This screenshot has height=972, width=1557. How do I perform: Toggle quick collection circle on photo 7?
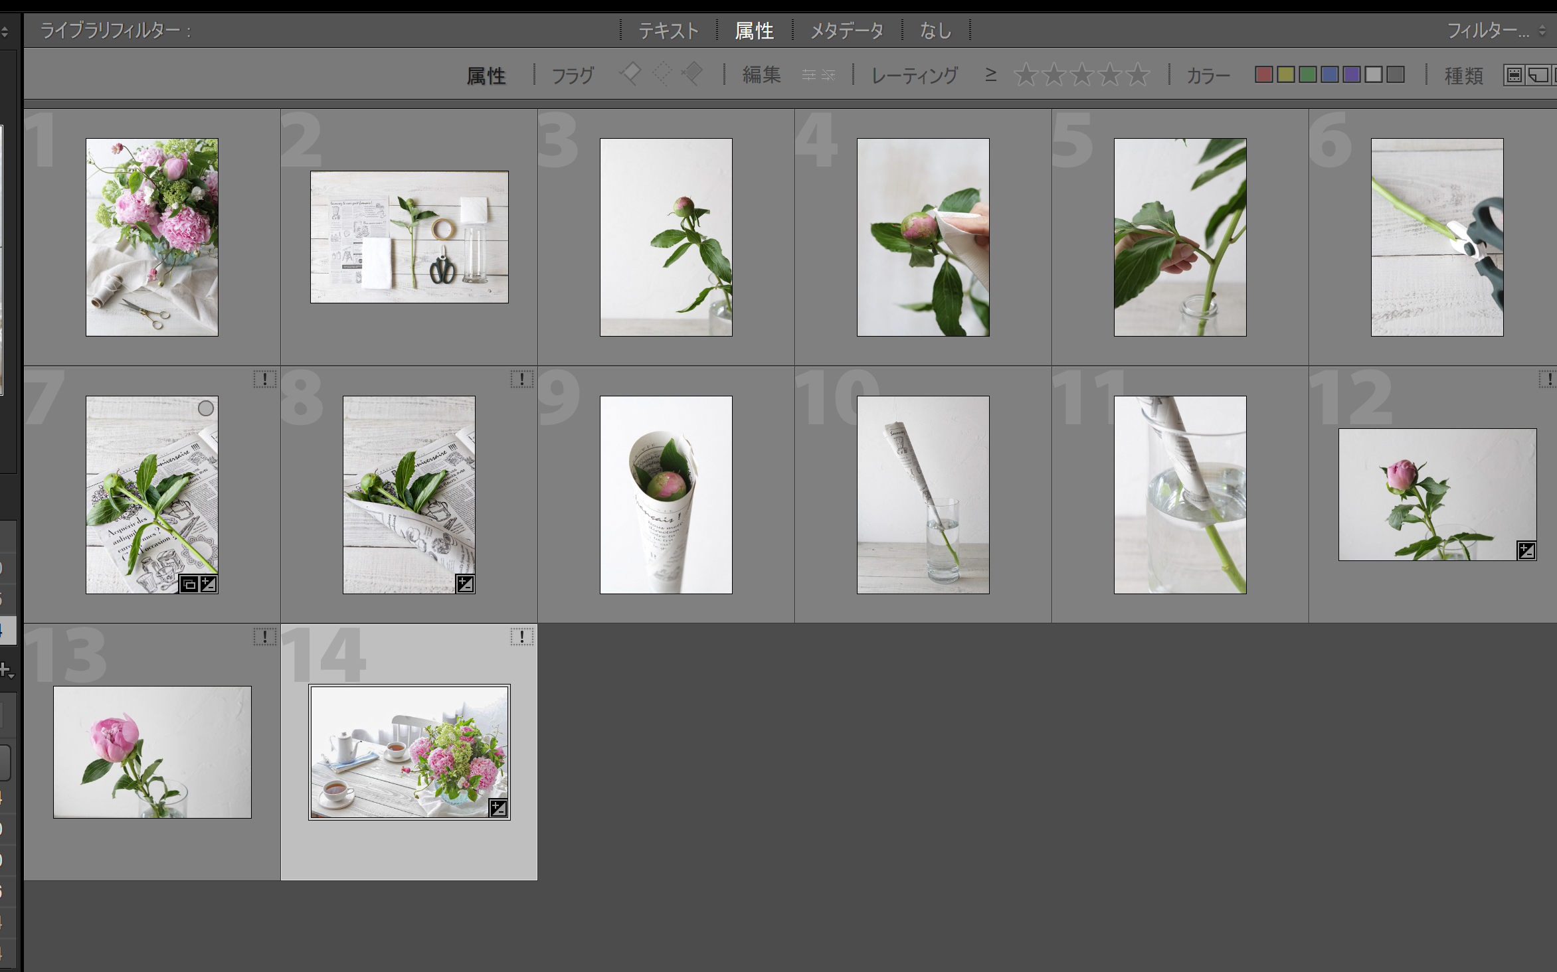(x=206, y=408)
